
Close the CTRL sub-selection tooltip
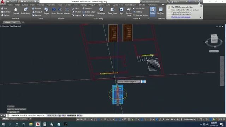coord(201,6)
